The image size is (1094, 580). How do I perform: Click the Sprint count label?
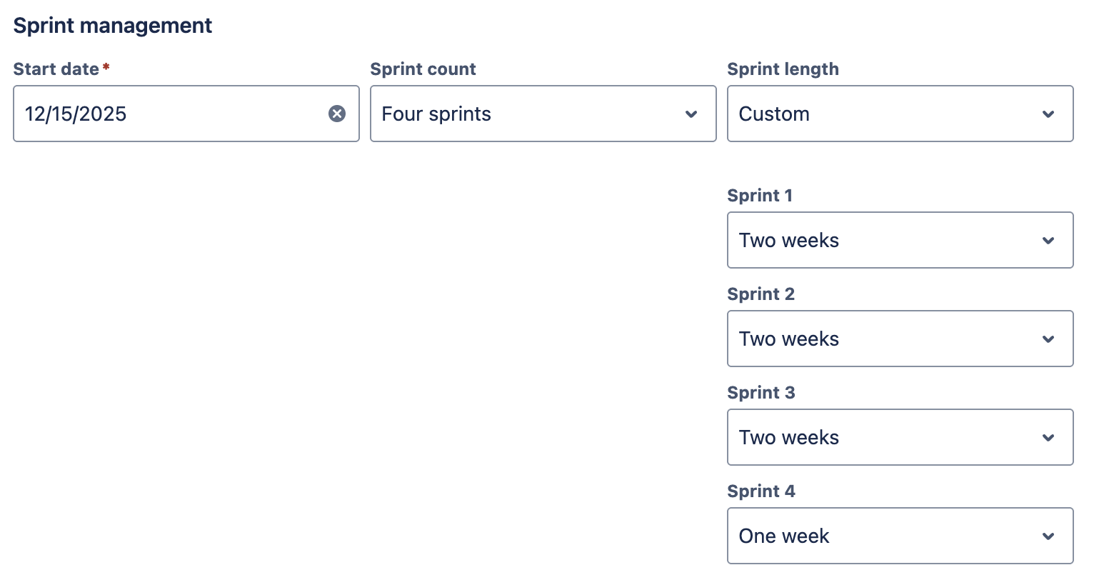423,69
